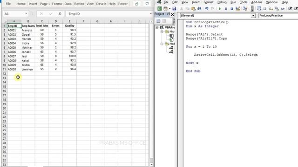This screenshot has width=298, height=167.
Task: Select the cell containing 100.0
Action: [x=69, y=56]
